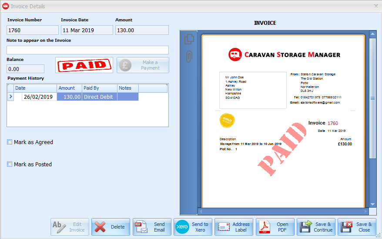Screen dimensions: 382x239
Task: Tick the Mark as Posted checkbox
Action: tap(10, 164)
